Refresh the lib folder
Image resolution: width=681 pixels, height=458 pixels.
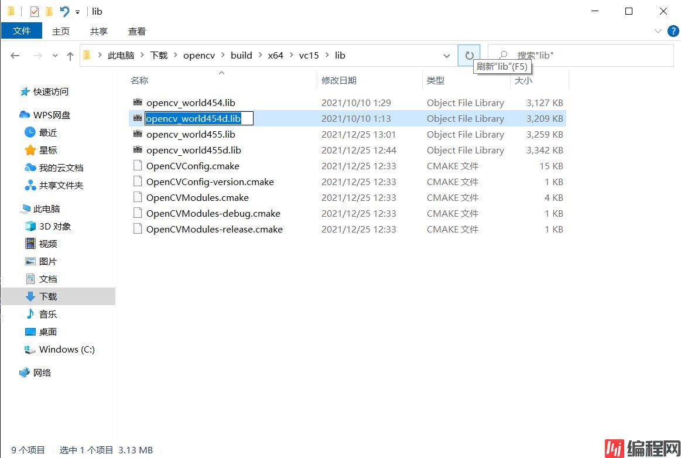pyautogui.click(x=469, y=56)
